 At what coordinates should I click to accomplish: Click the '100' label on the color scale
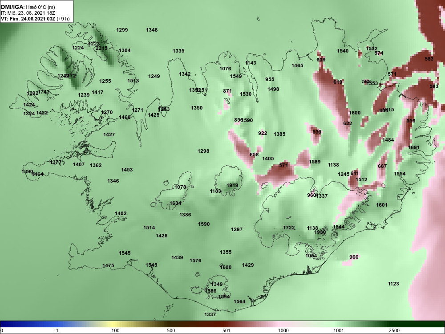(x=116, y=330)
